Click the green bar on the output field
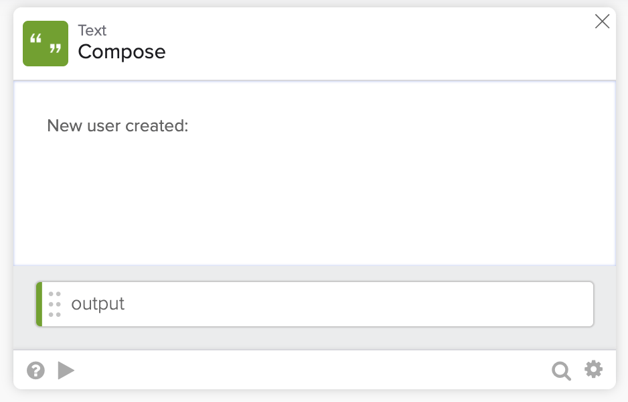628x402 pixels. [39, 304]
